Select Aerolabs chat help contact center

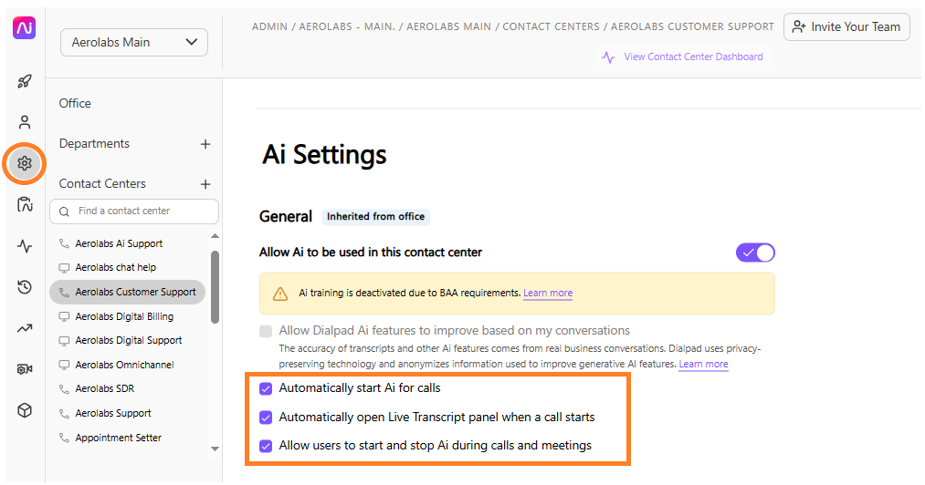pos(116,267)
